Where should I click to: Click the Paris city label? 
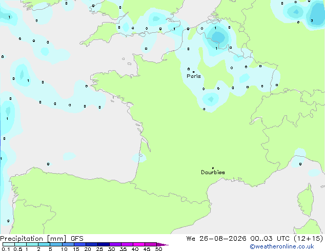[194, 76]
